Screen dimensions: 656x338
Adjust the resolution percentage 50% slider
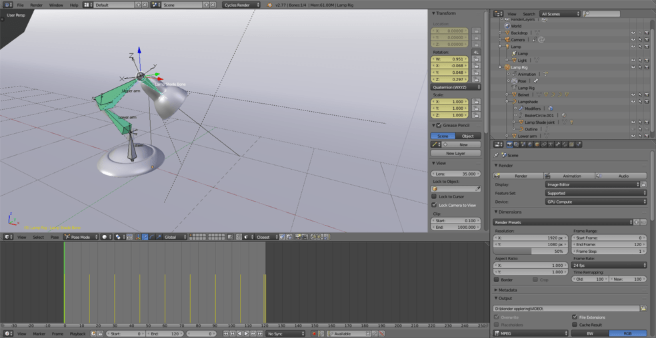[x=531, y=252]
